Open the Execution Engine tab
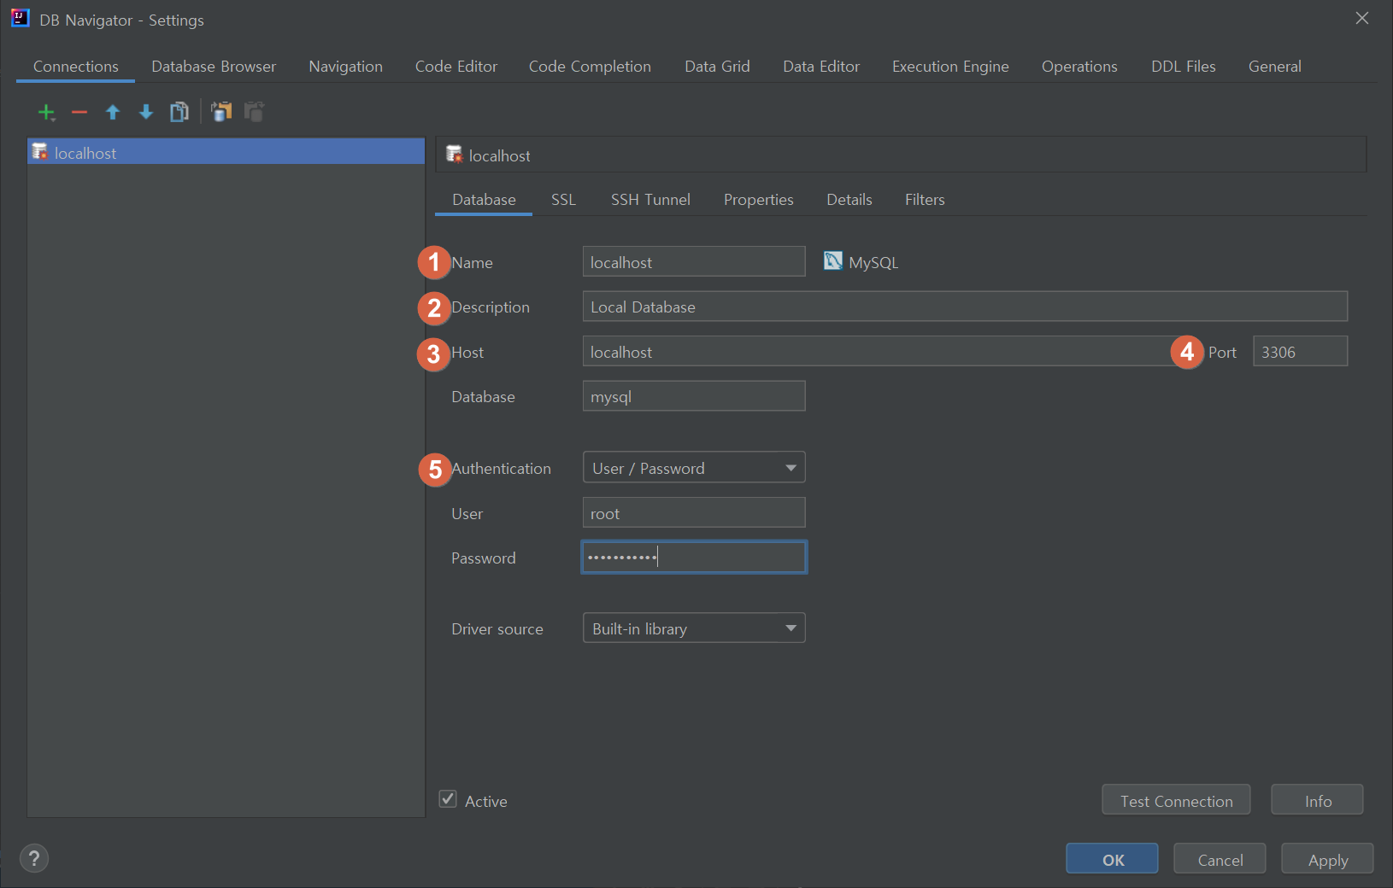1393x888 pixels. [950, 67]
